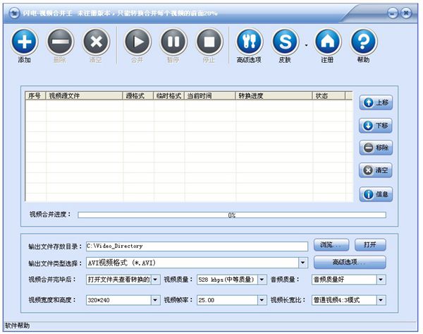The width and height of the screenshot is (423, 334).
Task: Click the 添加 (Add) plus icon
Action: point(24,42)
